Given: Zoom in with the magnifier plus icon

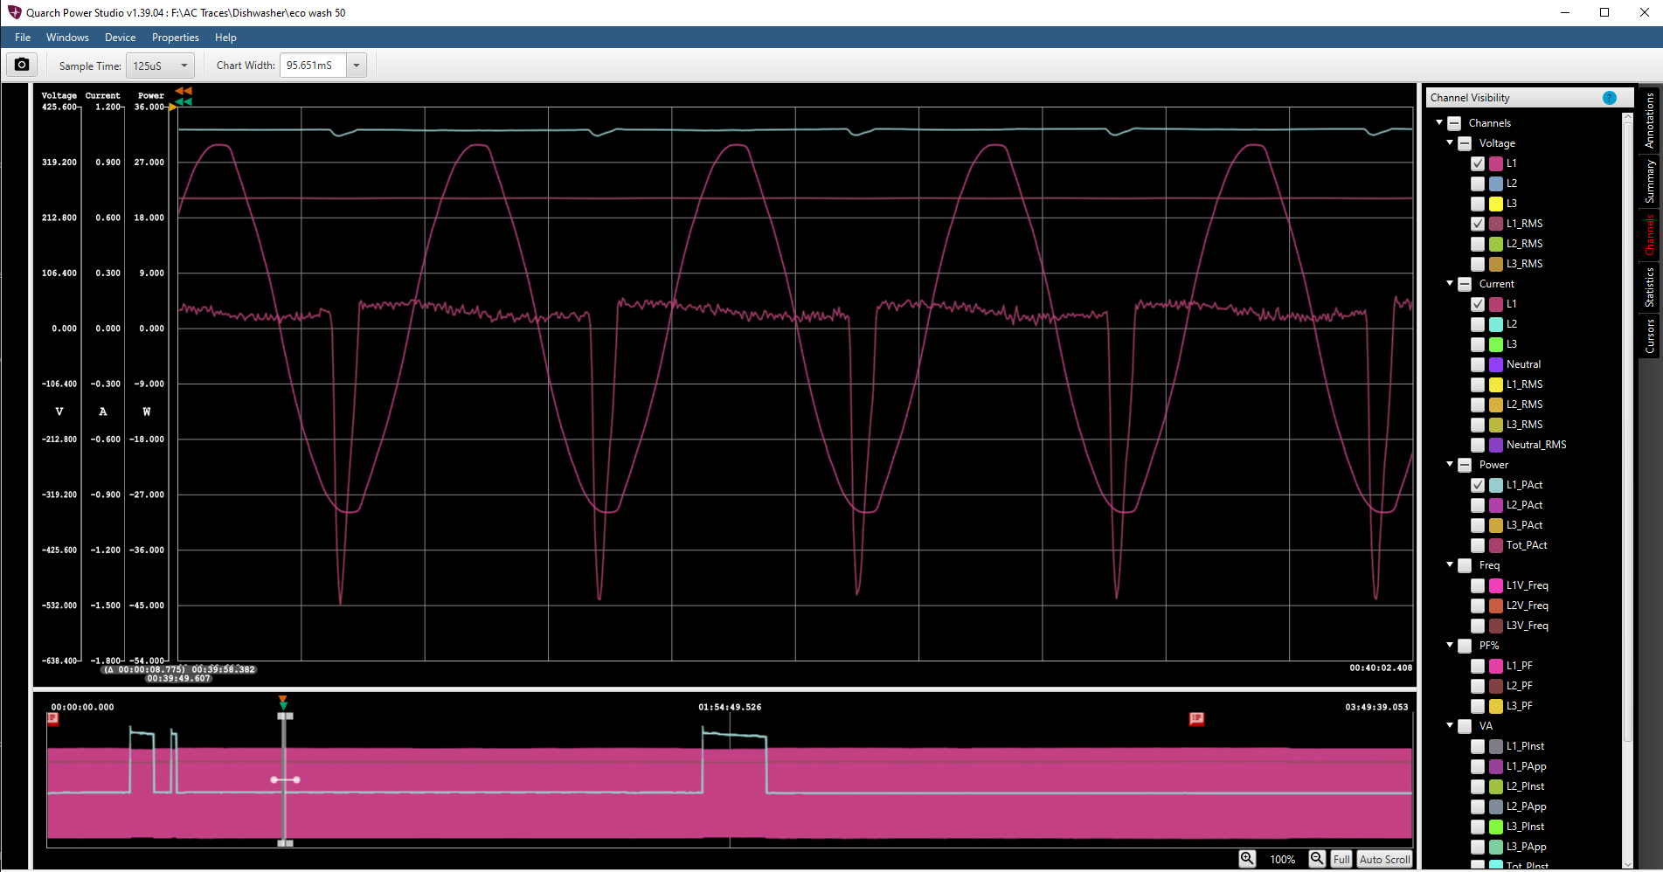Looking at the screenshot, I should (1248, 859).
